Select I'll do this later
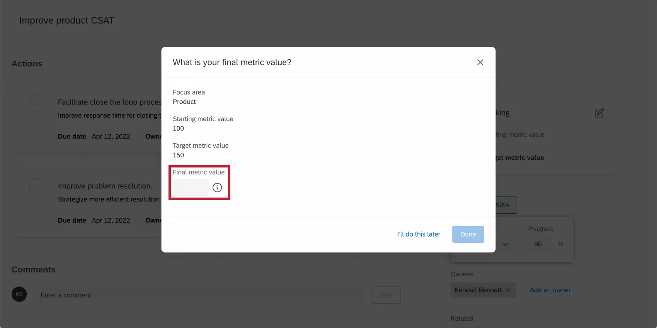Screen dimensions: 657x328 point(418,234)
